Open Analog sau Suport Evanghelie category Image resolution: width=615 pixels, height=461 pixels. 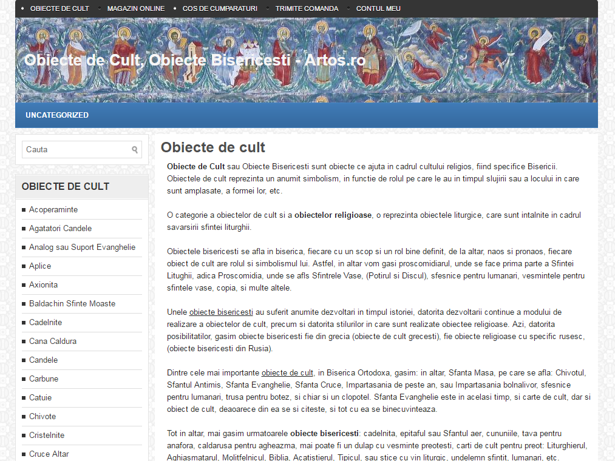point(83,247)
